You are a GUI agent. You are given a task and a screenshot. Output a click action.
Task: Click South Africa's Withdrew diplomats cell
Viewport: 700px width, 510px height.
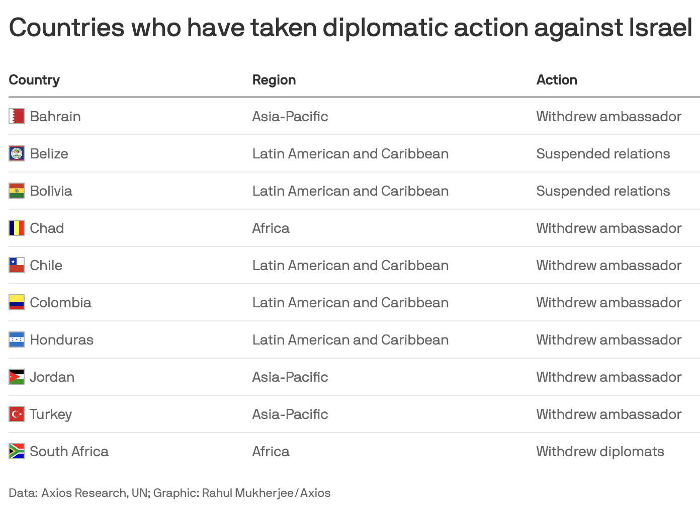tap(600, 452)
